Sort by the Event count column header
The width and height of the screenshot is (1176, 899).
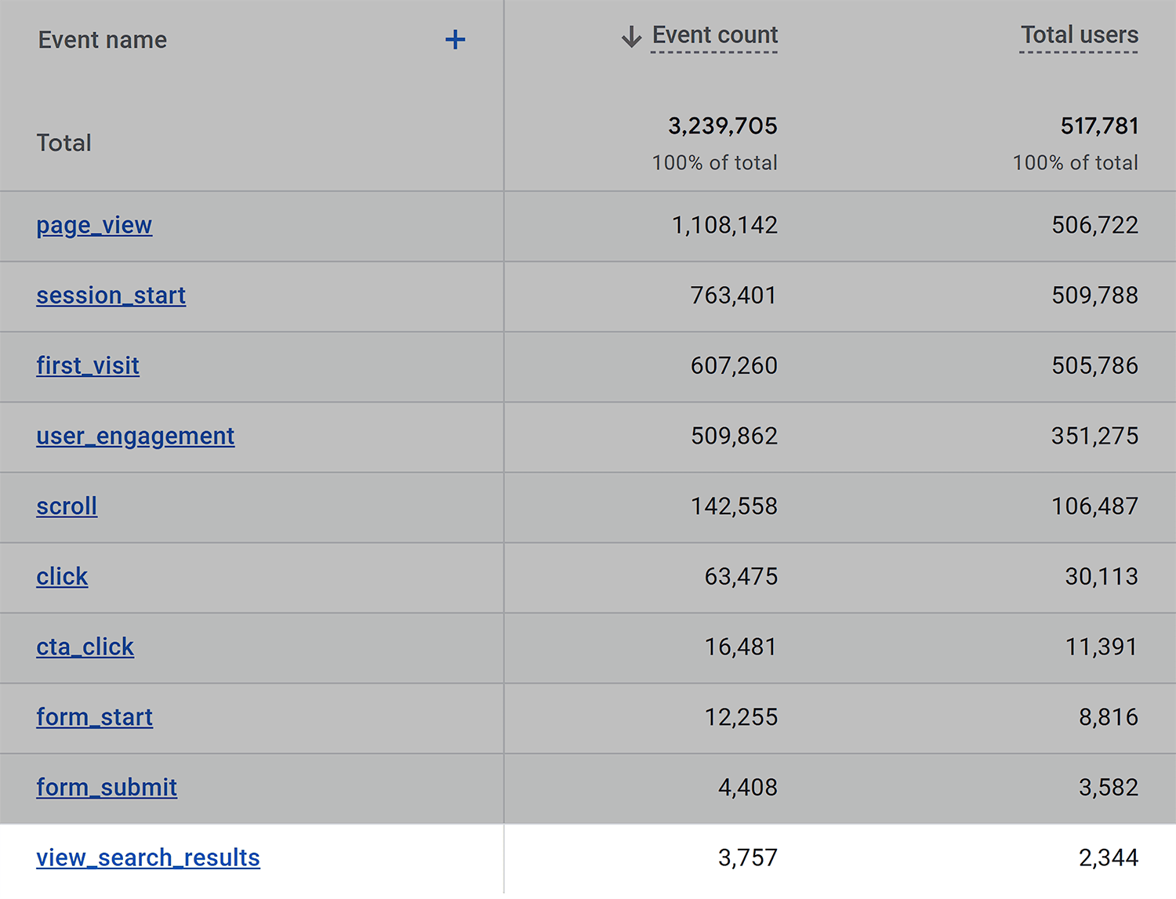715,35
